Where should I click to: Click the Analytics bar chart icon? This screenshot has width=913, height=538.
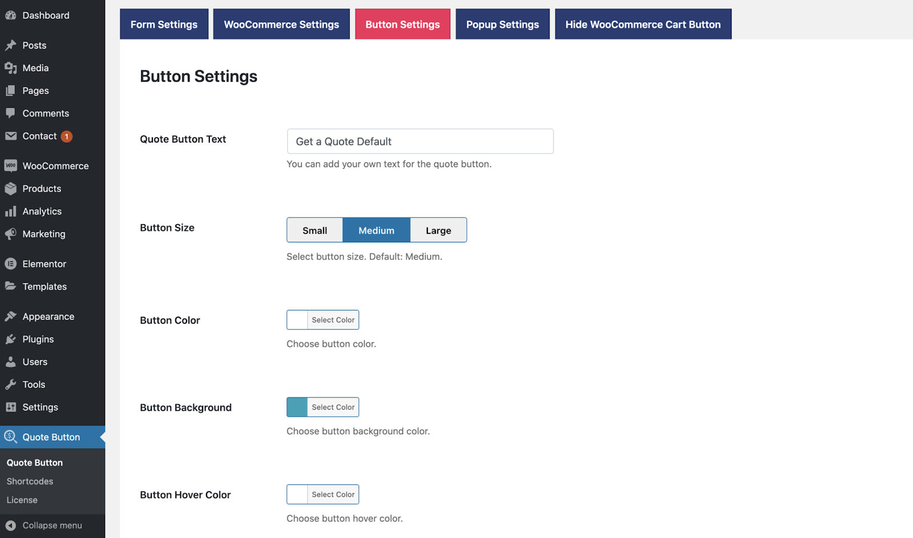tap(11, 212)
